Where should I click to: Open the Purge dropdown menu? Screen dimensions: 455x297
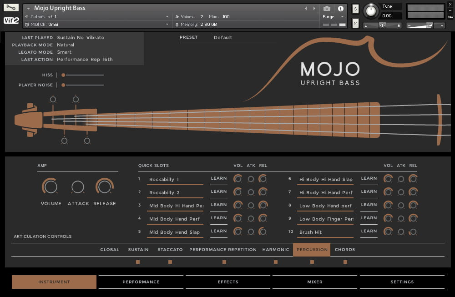tap(334, 17)
